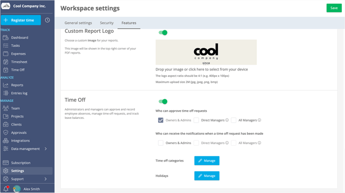Click the Cool Company Inc. logo icon
This screenshot has height=193, width=345.
tap(6, 6)
